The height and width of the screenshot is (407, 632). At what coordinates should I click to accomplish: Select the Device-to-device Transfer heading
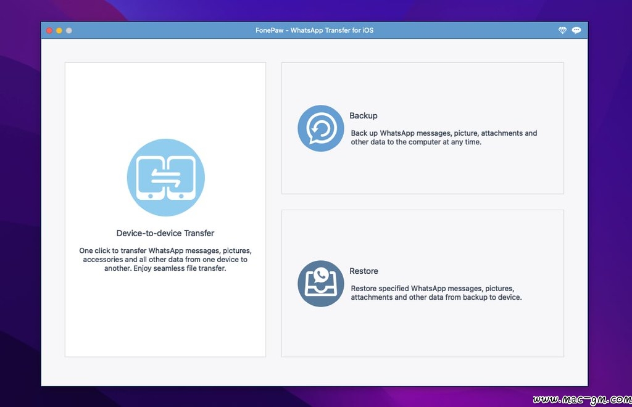(165, 233)
